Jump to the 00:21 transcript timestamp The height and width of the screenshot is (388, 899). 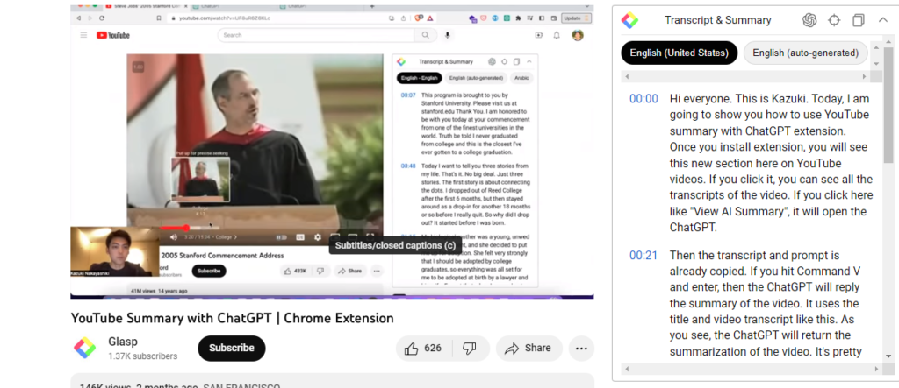coord(644,256)
